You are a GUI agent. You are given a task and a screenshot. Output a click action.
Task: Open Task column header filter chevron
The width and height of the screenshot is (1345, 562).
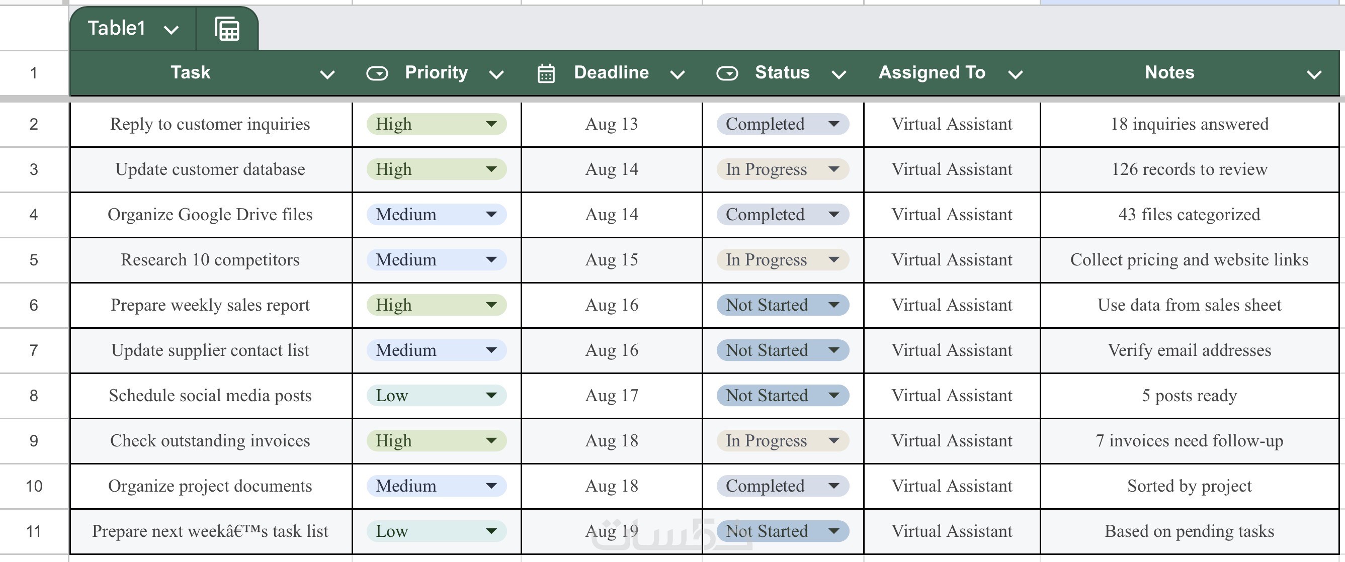pyautogui.click(x=327, y=74)
